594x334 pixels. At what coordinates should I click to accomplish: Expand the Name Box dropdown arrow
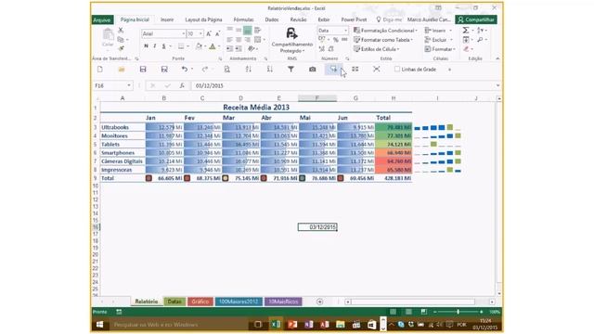coord(129,86)
